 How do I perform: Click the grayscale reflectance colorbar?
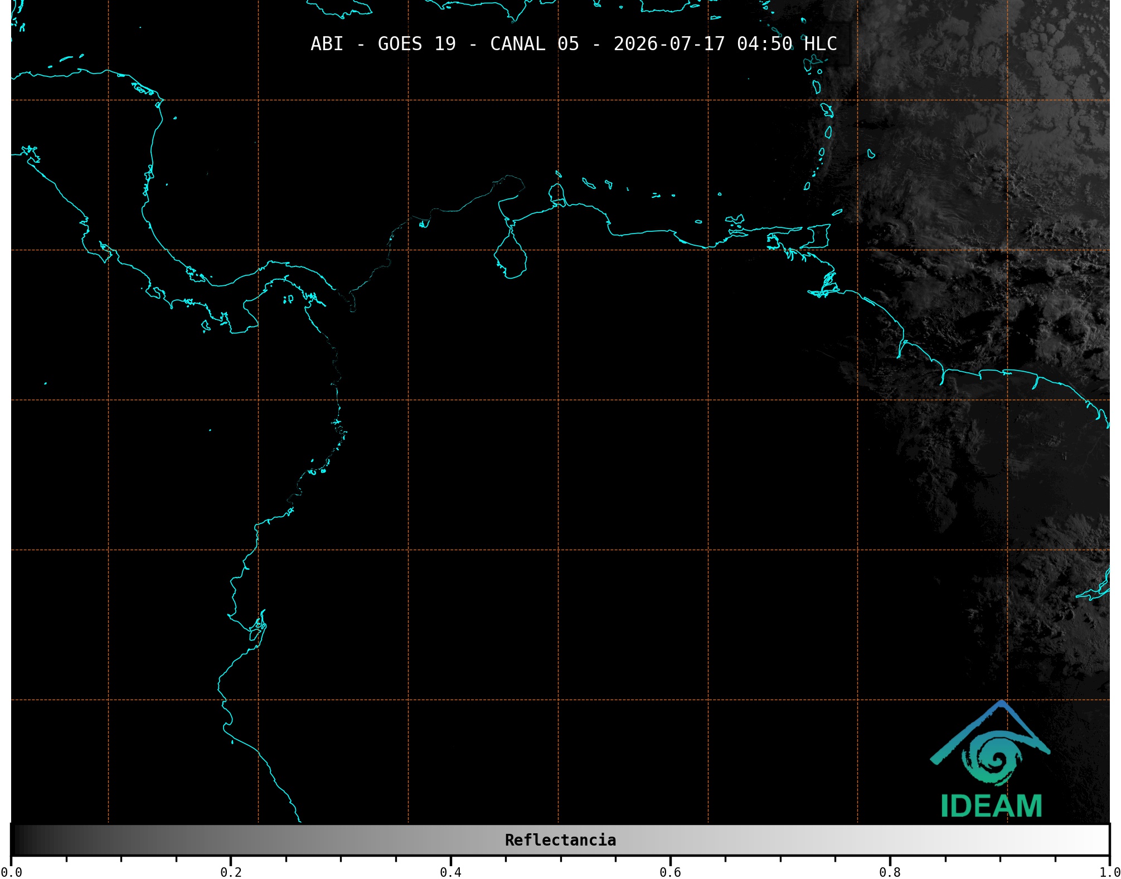click(560, 840)
